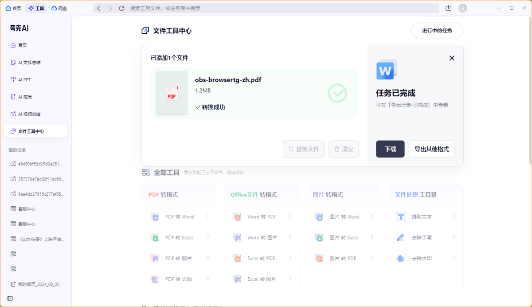Go back with the back arrow
532x307 pixels.
[99, 8]
